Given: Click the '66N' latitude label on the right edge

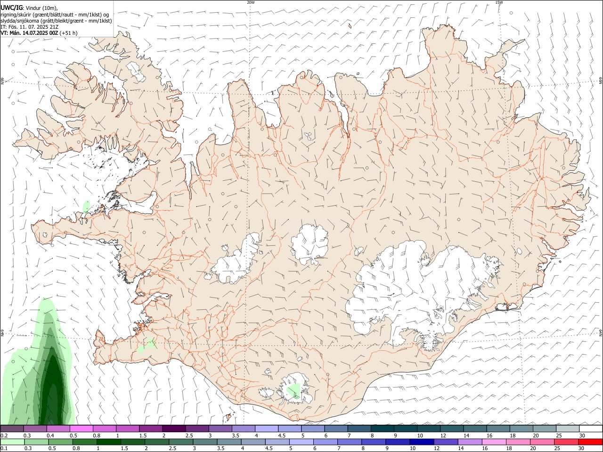Looking at the screenshot, I should [601, 81].
